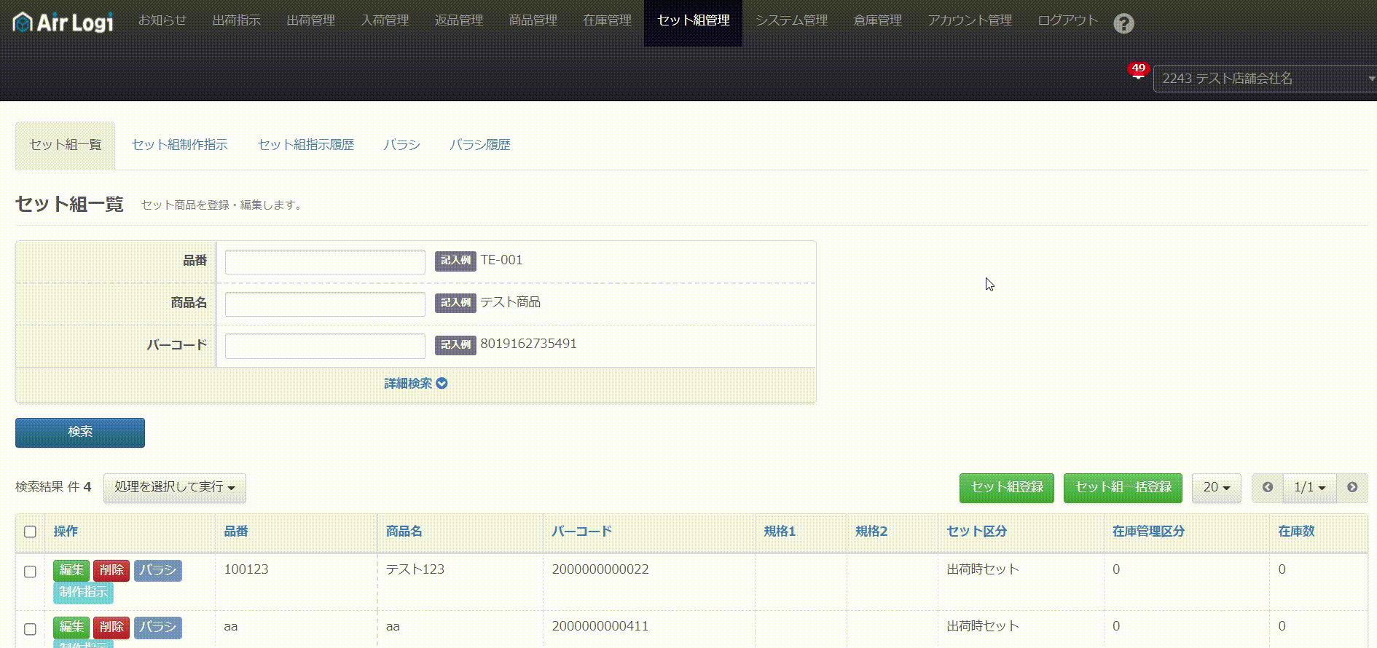This screenshot has height=648, width=1377.
Task: Click バラシ button for item 100123
Action: click(157, 570)
